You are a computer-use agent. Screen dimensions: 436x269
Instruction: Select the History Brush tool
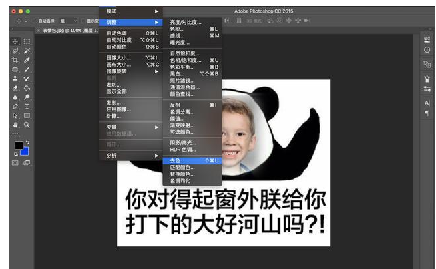pyautogui.click(x=27, y=79)
